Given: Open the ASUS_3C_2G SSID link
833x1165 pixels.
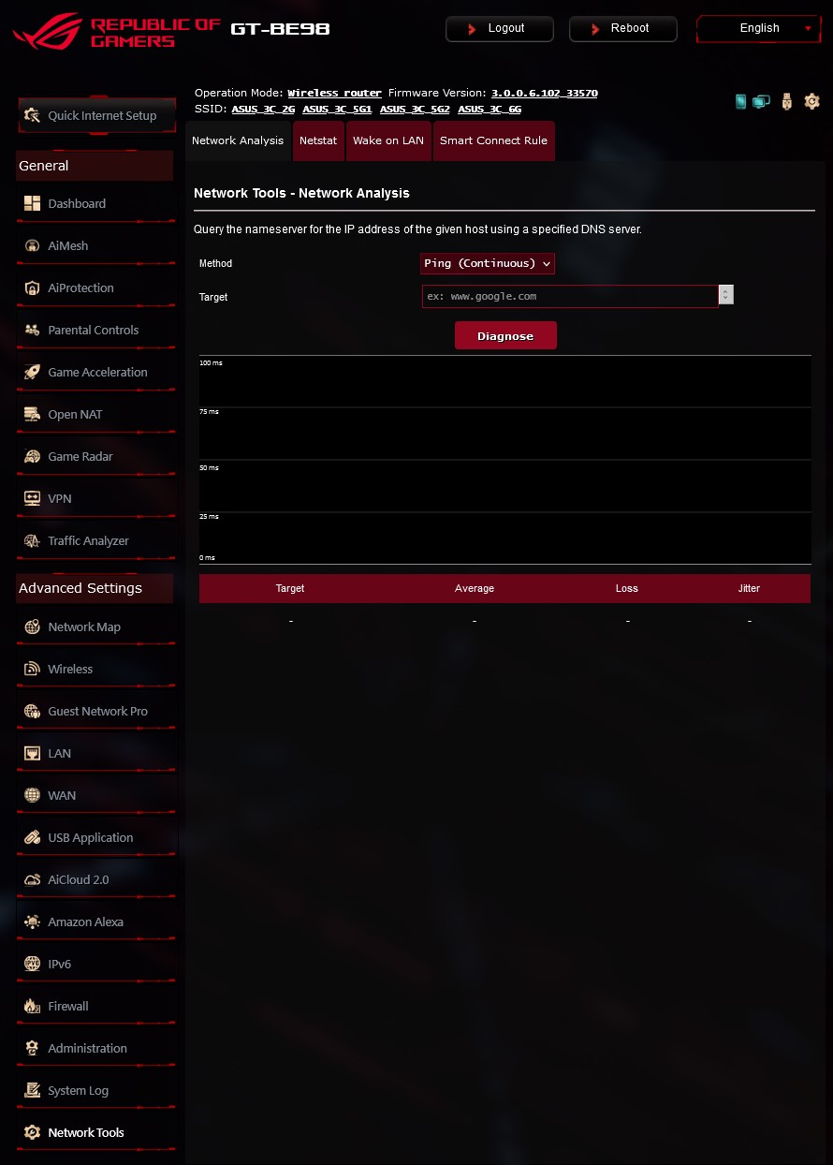Looking at the screenshot, I should tap(263, 109).
